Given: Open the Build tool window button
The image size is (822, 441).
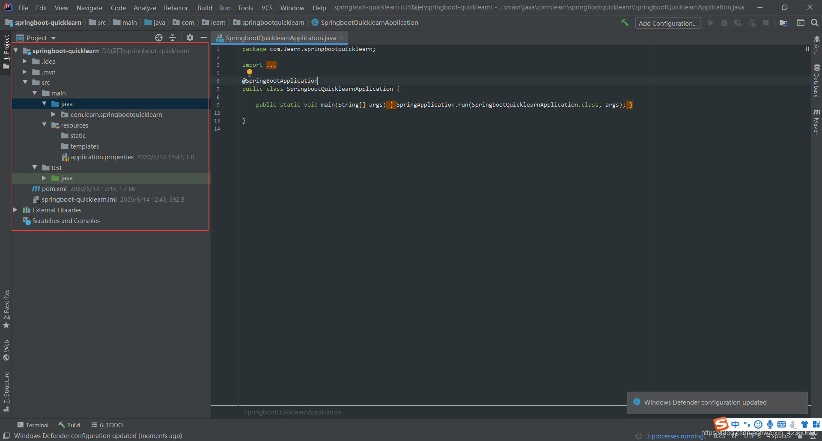Looking at the screenshot, I should coord(69,425).
